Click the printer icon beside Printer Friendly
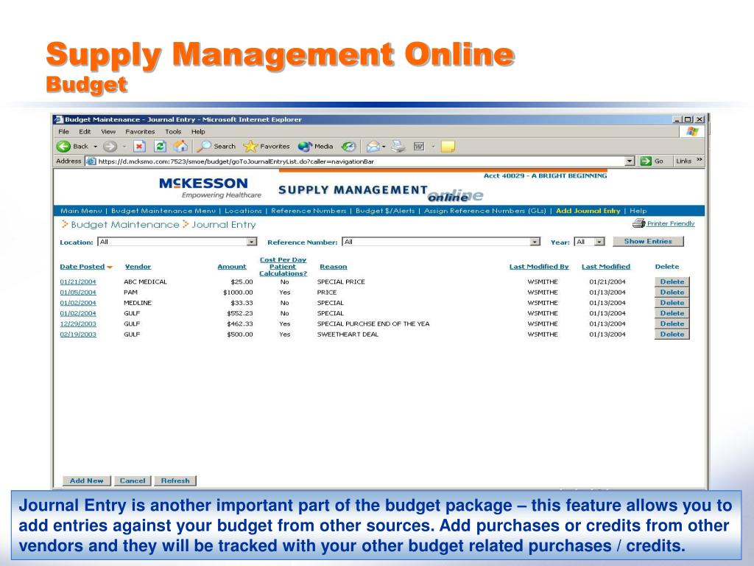Viewport: 754px width, 566px height. (638, 223)
